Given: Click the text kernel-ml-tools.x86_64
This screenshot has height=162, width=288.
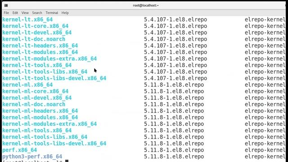Looking at the screenshot, I should point(37,130).
